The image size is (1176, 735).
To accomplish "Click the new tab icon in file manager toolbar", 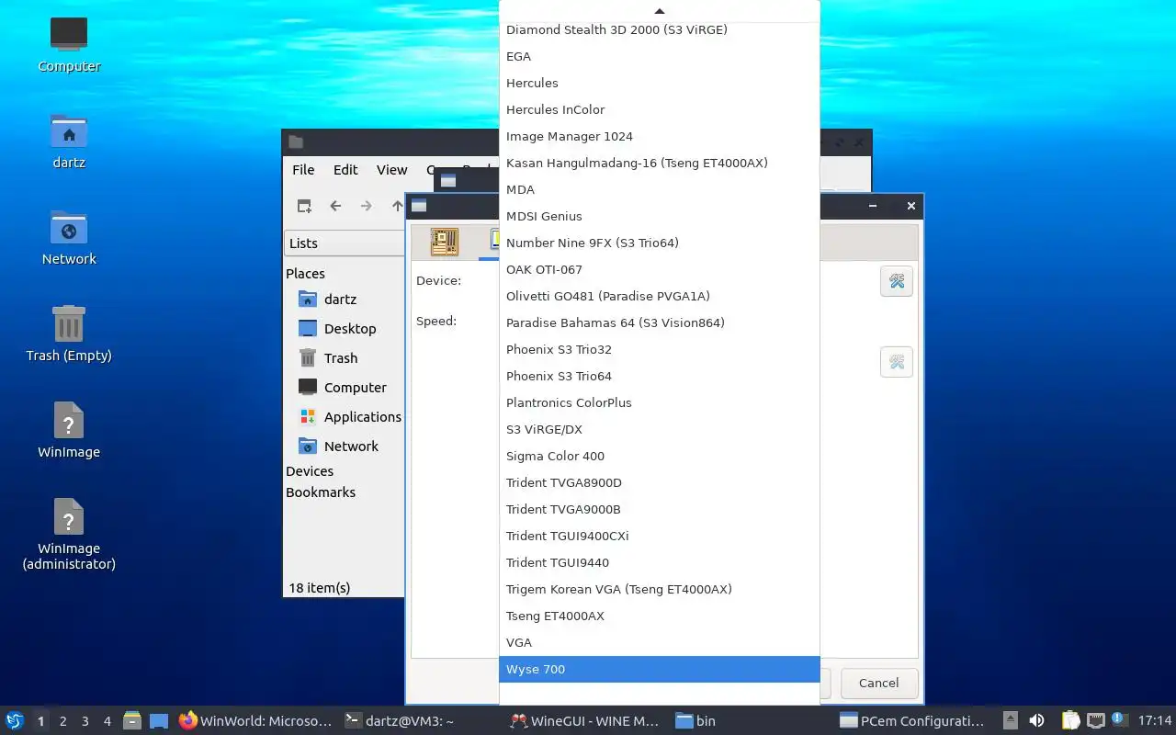I will [304, 206].
